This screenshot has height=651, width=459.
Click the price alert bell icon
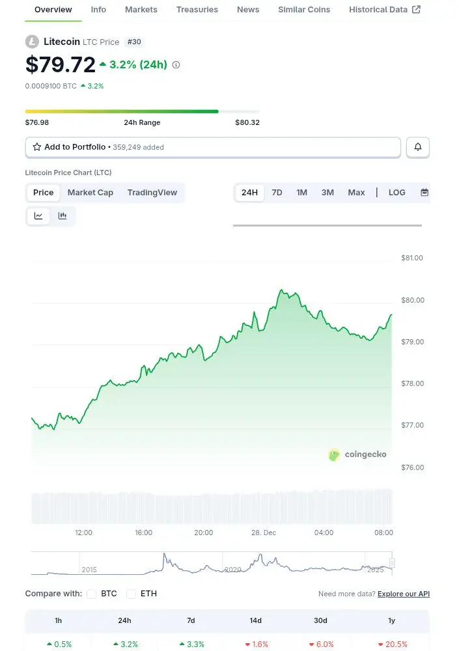[x=418, y=148]
